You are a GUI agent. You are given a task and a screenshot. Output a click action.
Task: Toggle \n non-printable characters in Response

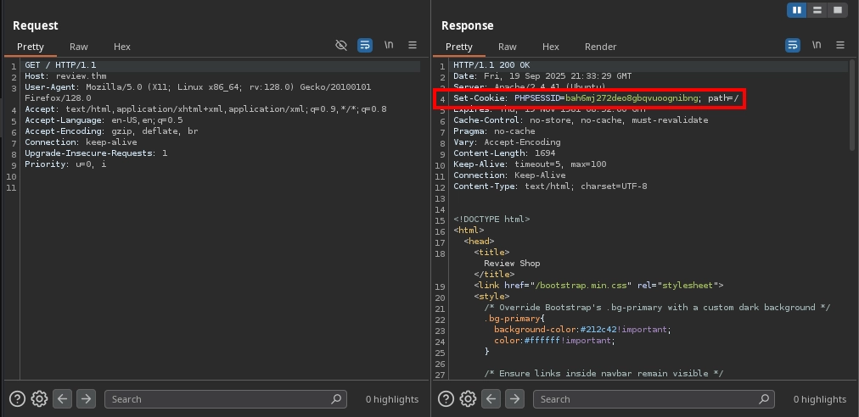coord(817,45)
